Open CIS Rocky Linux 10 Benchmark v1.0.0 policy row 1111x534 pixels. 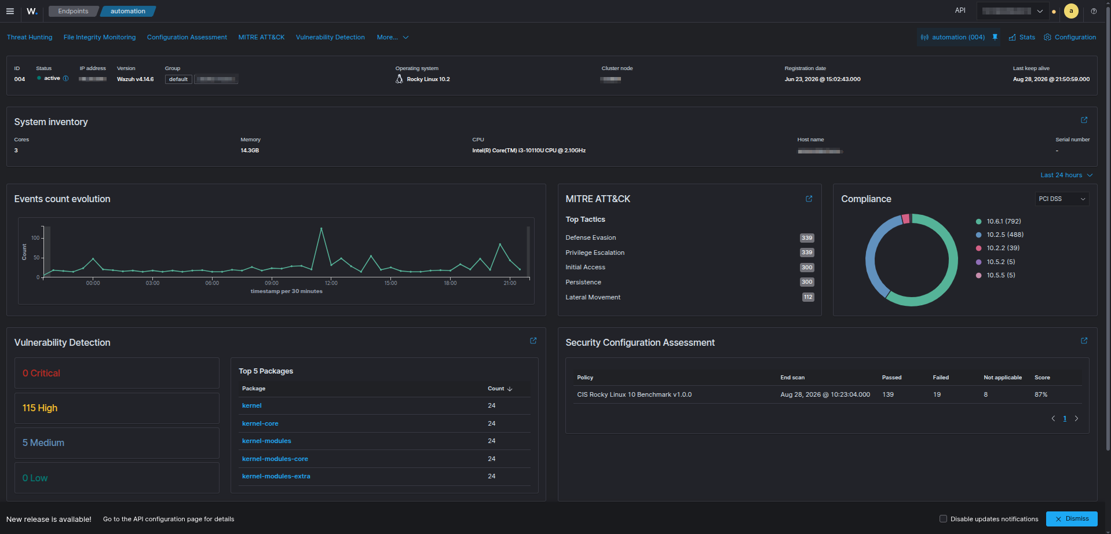point(827,394)
